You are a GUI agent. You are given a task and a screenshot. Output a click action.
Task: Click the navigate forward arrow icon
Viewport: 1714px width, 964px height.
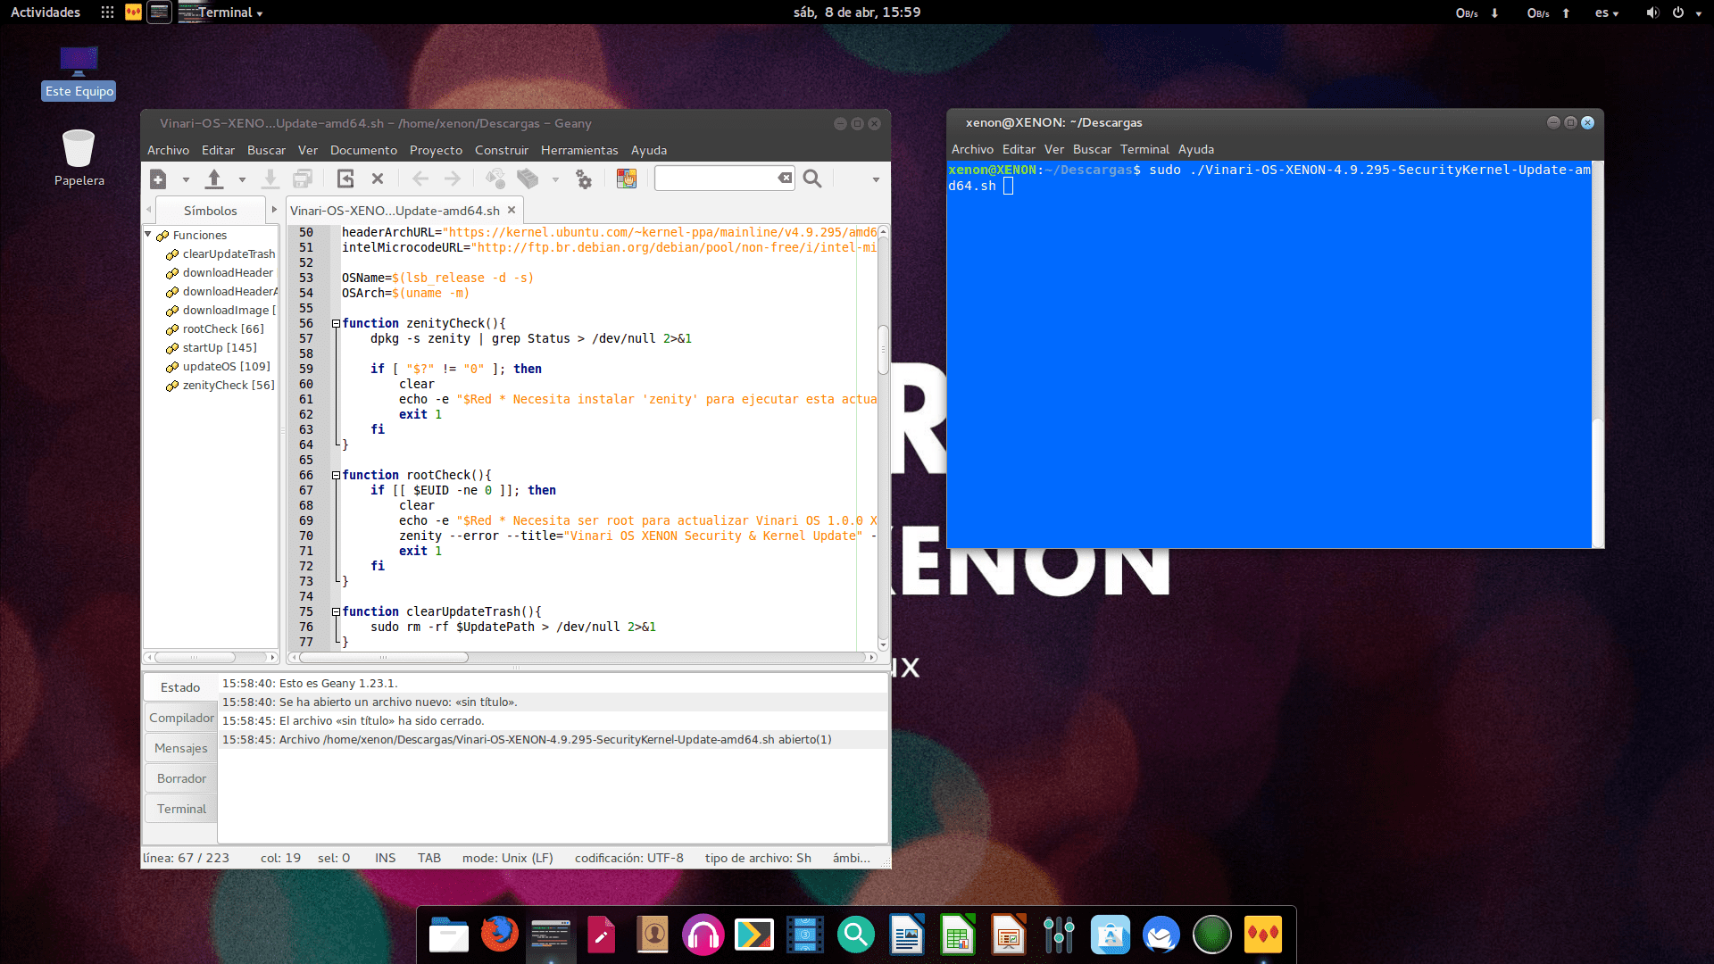(453, 179)
